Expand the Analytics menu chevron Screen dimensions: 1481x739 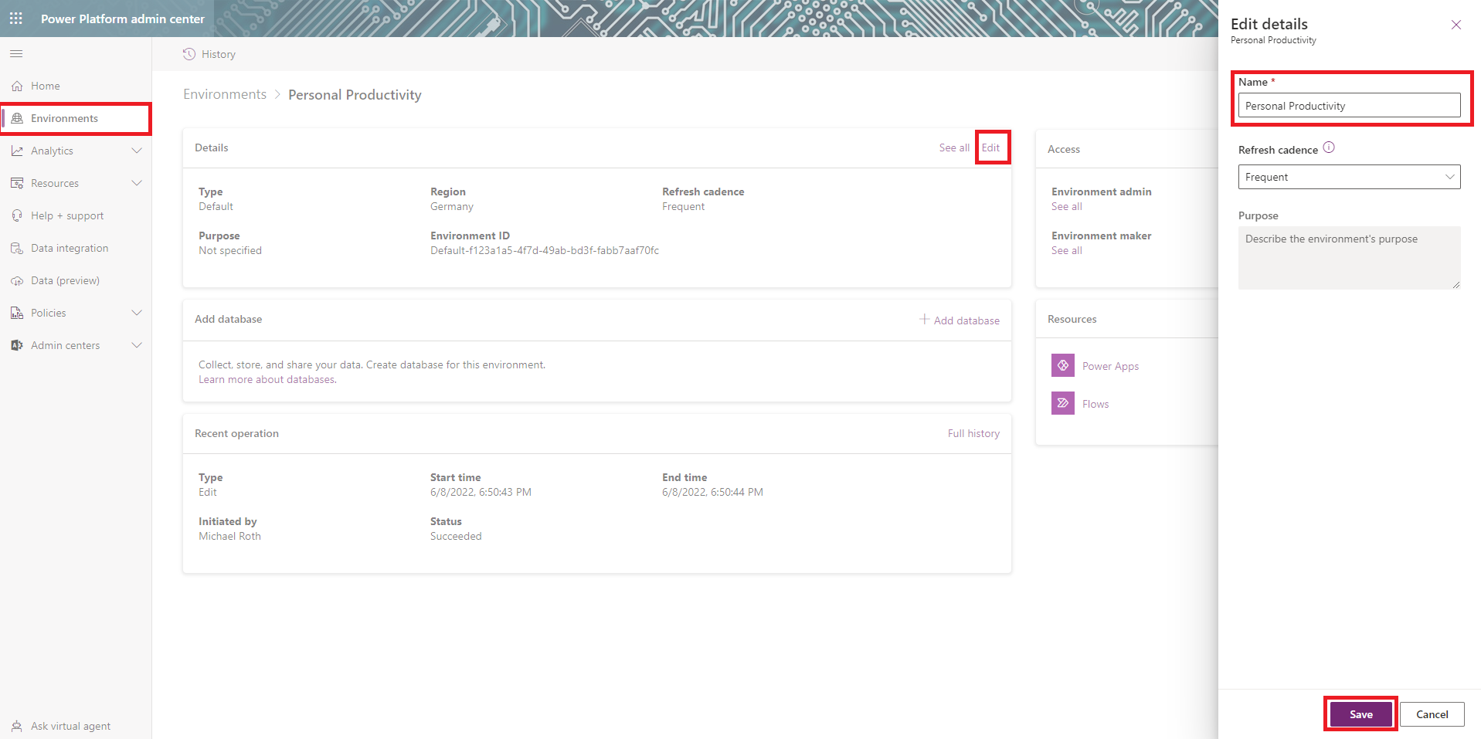[137, 151]
